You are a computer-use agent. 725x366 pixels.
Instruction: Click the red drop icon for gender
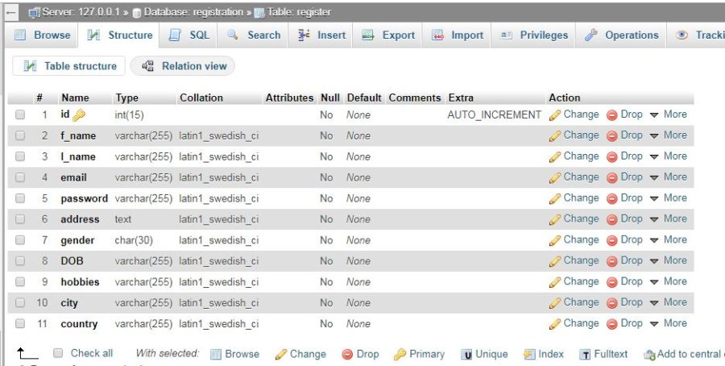(612, 240)
